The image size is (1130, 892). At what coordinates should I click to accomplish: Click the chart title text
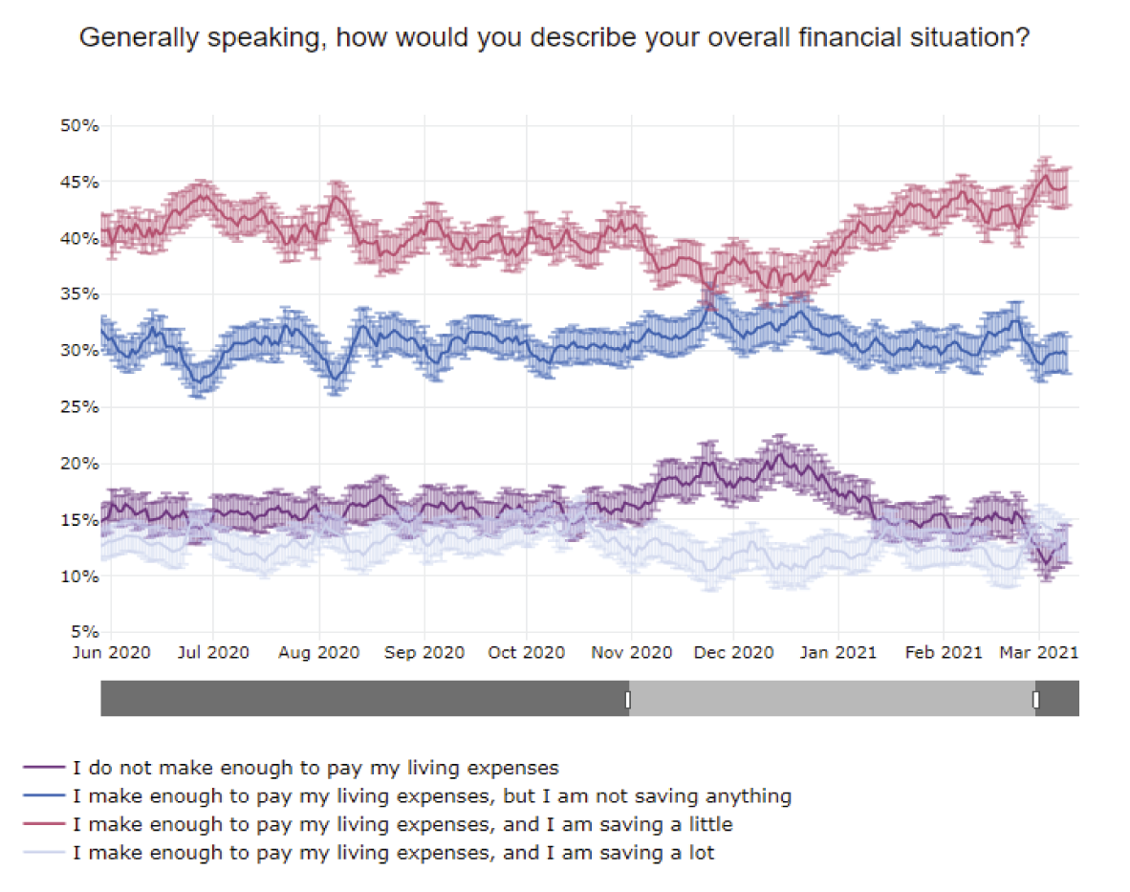(554, 38)
